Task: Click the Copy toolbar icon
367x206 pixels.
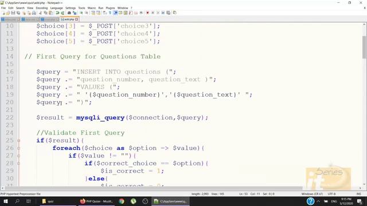Action: (x=45, y=13)
